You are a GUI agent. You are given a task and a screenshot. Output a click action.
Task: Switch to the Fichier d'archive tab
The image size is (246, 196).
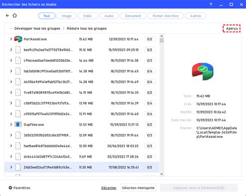point(166,16)
